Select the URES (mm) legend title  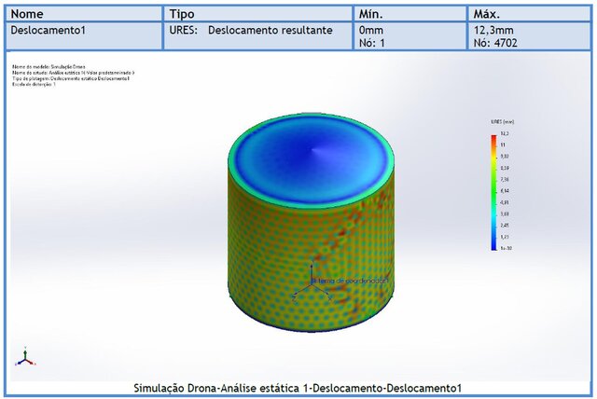pyautogui.click(x=501, y=122)
